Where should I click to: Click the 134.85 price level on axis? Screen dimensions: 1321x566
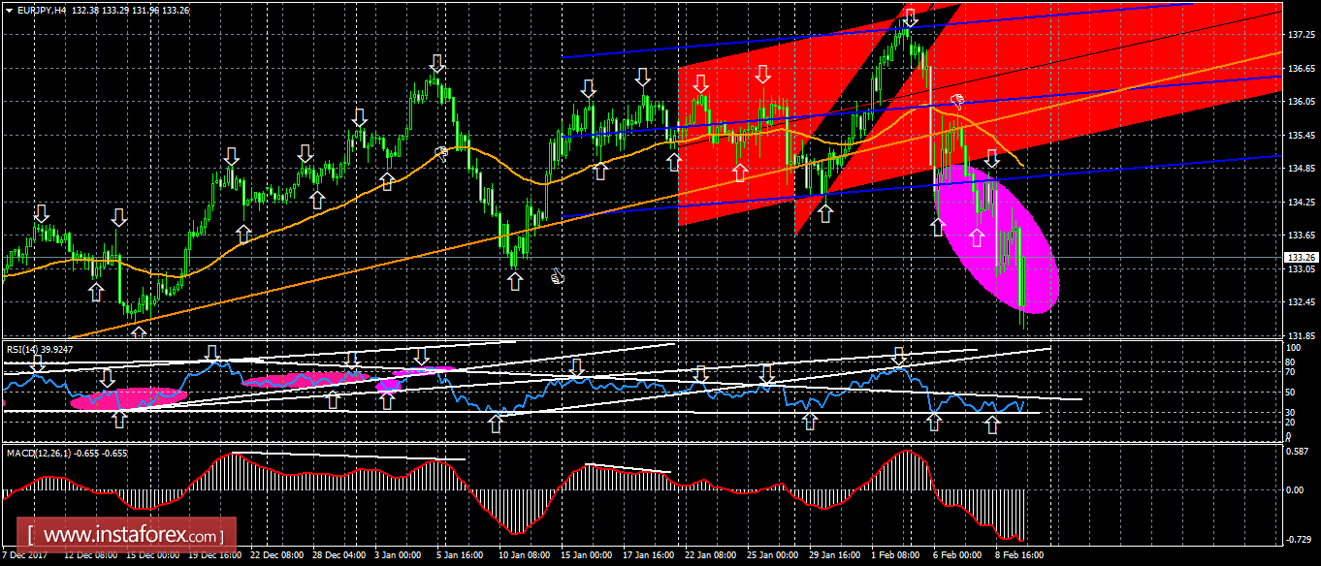(x=1301, y=169)
